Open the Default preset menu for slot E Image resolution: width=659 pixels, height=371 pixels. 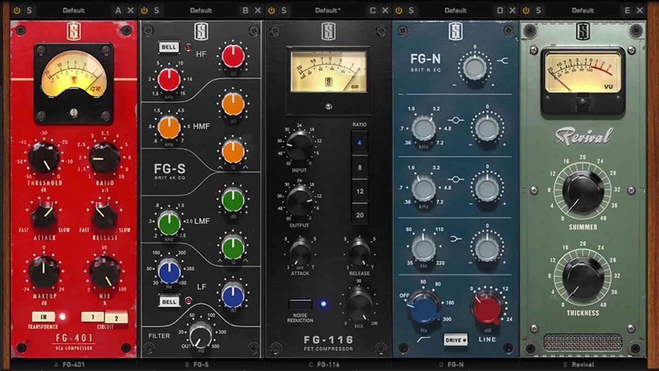(x=583, y=10)
